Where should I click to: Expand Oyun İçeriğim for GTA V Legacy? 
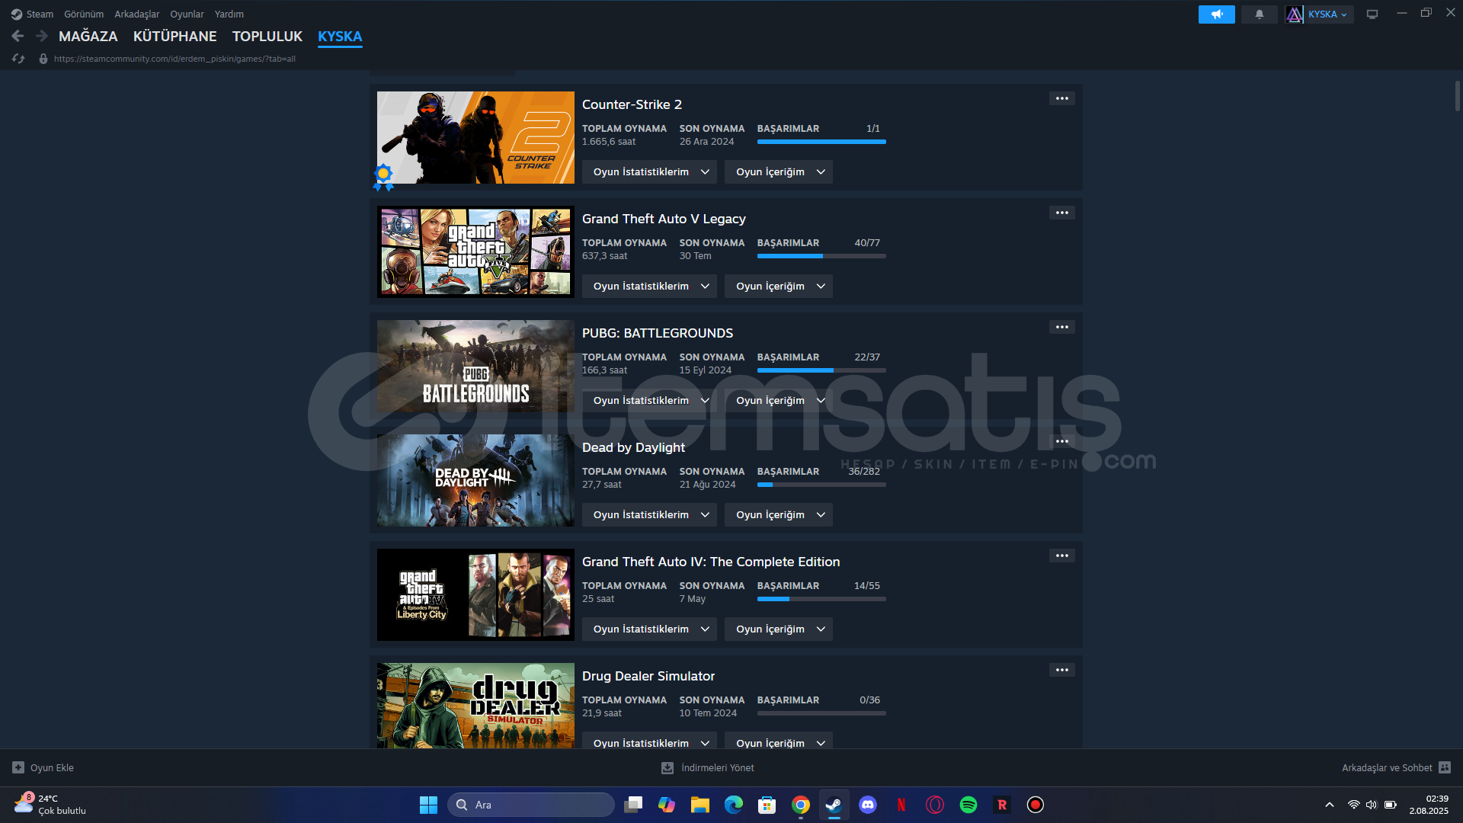779,286
